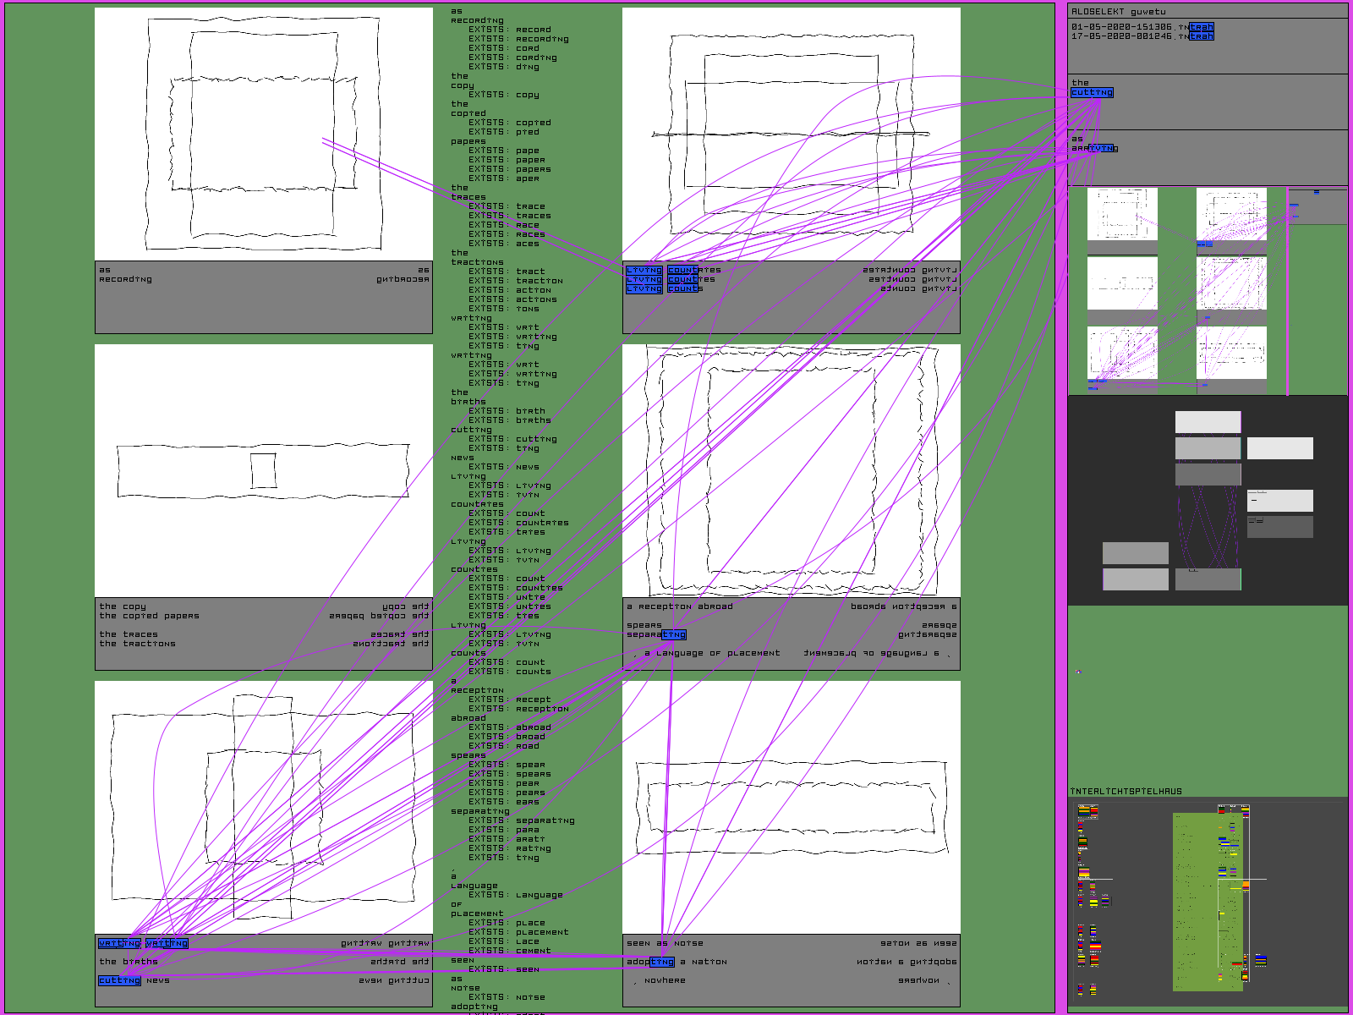Click highlighted 'cutting' in 'cutting news' caption
The width and height of the screenshot is (1353, 1015).
click(x=119, y=980)
